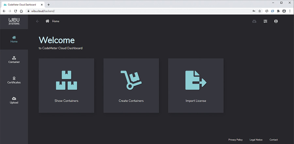
Task: Open the user account icon in dashboard header
Action: pos(276,21)
